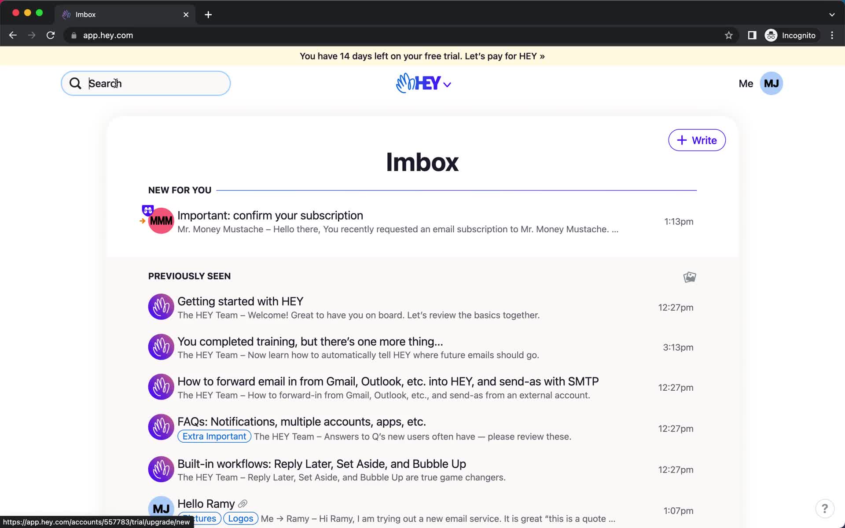Focus the Search input field
845x528 pixels.
coord(146,84)
